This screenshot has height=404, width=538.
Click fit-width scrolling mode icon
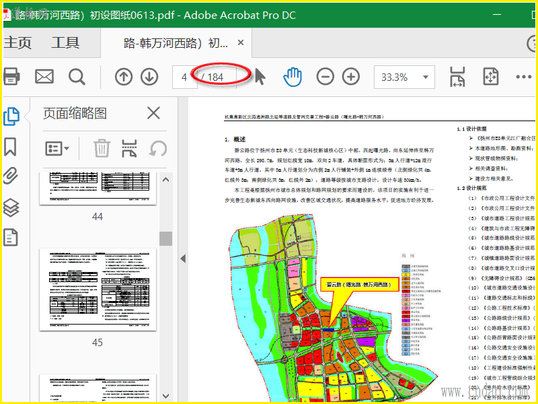pyautogui.click(x=457, y=77)
